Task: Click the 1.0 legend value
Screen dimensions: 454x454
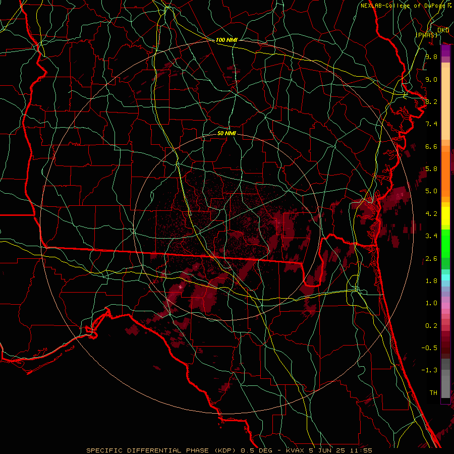Action: point(431,303)
